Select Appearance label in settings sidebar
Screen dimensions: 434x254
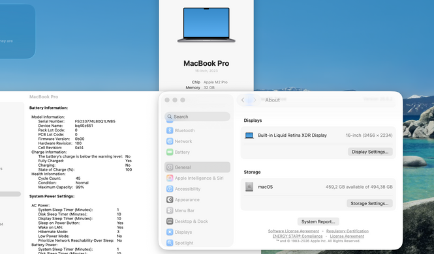pos(187,199)
